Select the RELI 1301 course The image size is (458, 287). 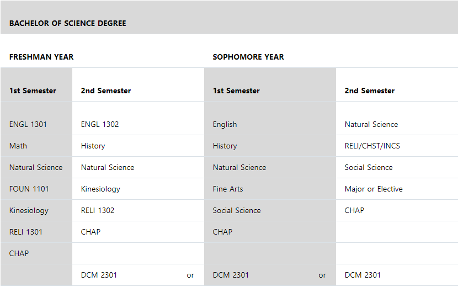coord(26,232)
